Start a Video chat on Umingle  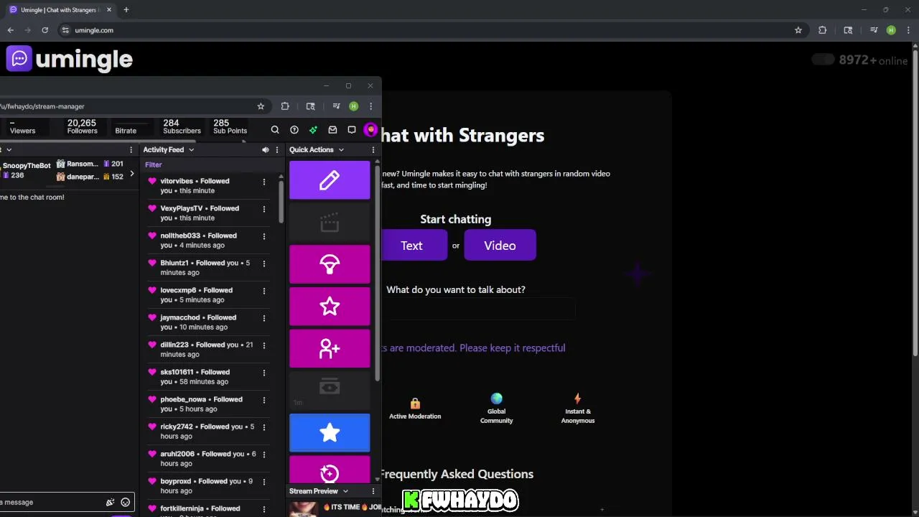[x=500, y=246]
